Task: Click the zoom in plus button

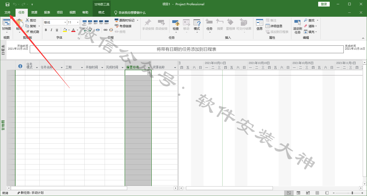Action: click(362, 193)
